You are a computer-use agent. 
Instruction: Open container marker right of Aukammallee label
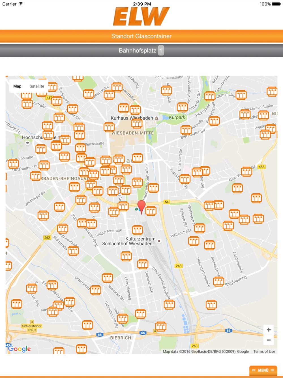coord(241,95)
